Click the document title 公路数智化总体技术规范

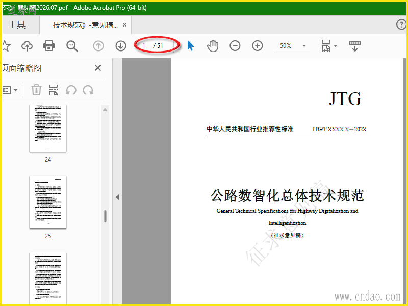pyautogui.click(x=287, y=195)
